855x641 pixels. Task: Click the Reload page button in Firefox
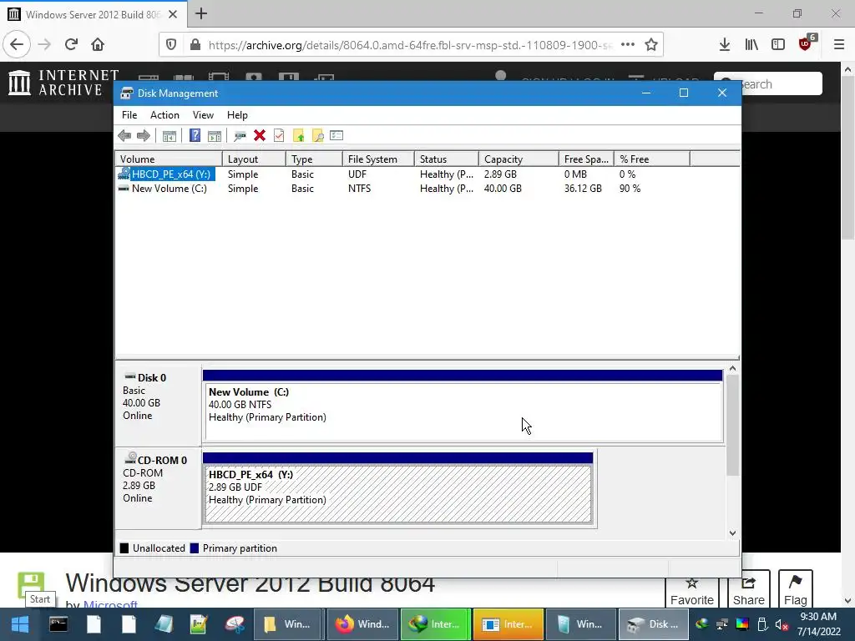click(71, 44)
